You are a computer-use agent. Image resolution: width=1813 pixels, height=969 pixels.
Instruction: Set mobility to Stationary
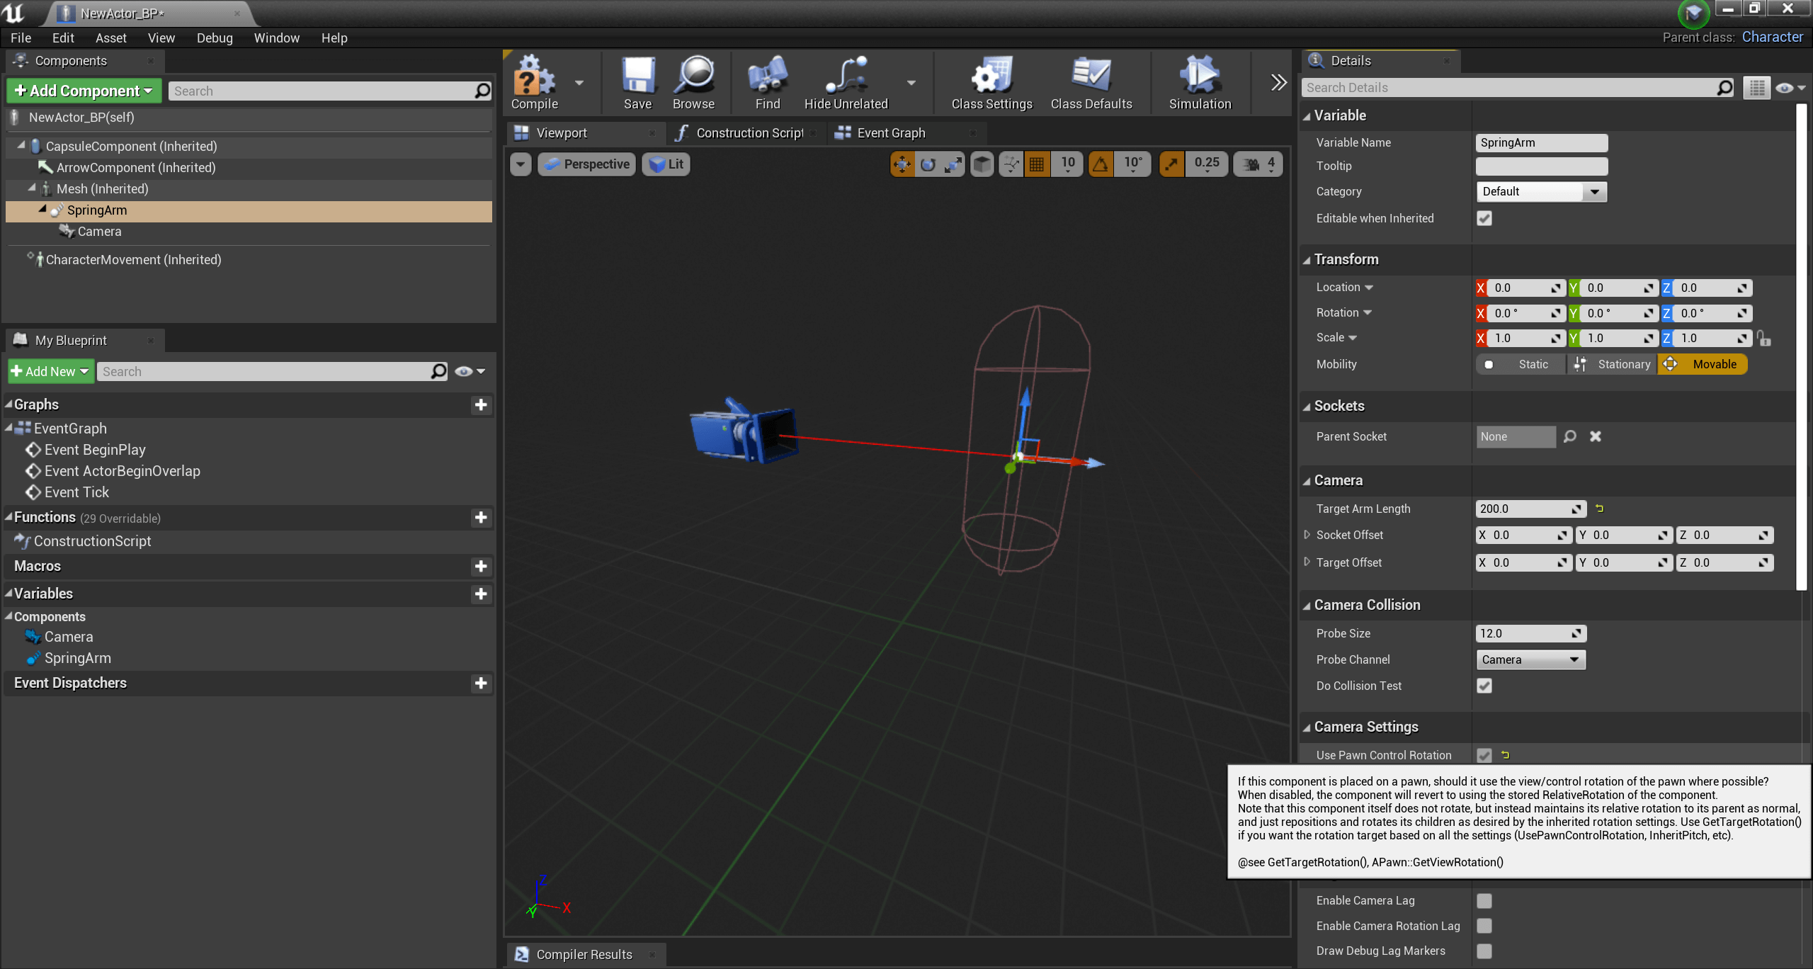1613,364
